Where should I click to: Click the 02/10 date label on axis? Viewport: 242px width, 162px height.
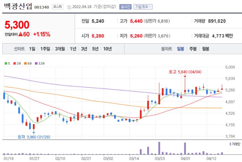pos(60,159)
